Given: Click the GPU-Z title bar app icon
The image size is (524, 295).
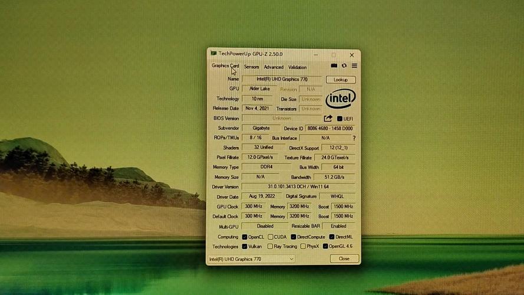Looking at the screenshot, I should [x=213, y=54].
